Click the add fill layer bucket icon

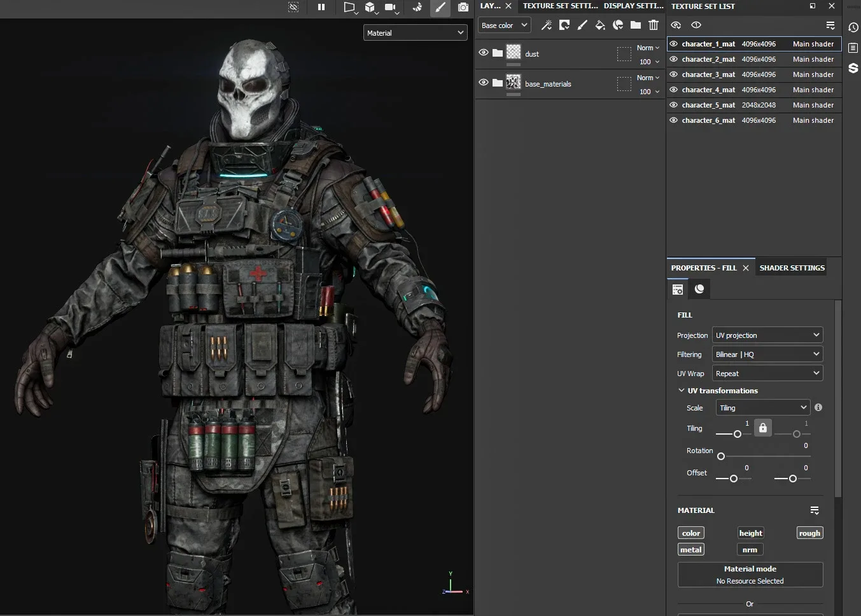click(x=599, y=25)
